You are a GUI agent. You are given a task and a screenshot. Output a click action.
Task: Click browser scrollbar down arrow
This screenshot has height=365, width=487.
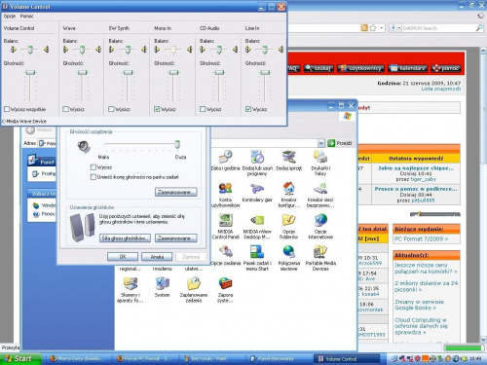pos(483,340)
